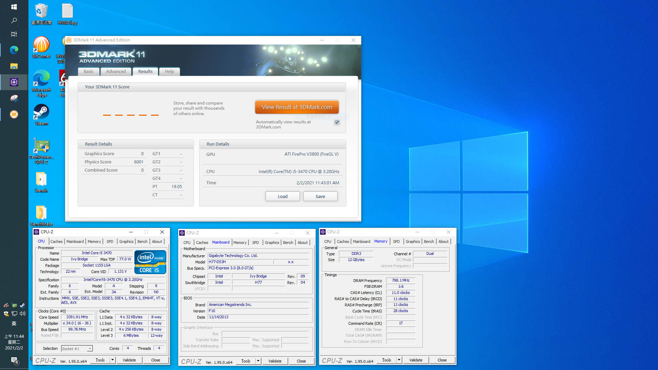Viewport: 658px width, 370px height.
Task: Click the Physics Score value 6001
Action: click(x=138, y=162)
